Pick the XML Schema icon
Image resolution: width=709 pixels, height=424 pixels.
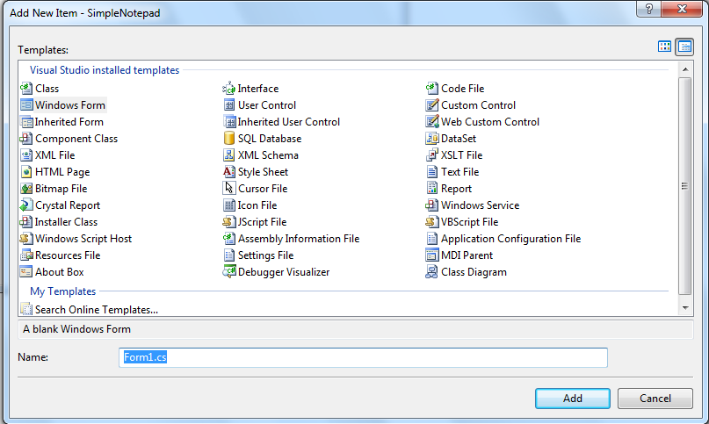pyautogui.click(x=229, y=155)
